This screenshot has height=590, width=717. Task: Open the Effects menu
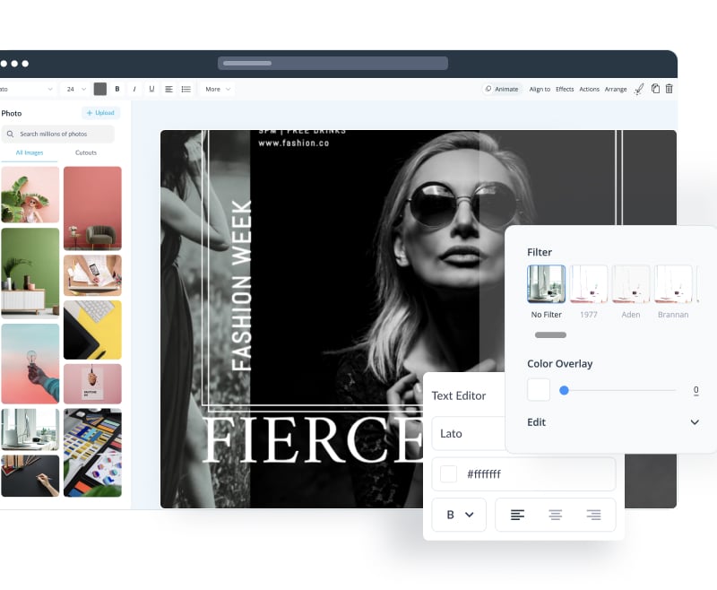(565, 89)
